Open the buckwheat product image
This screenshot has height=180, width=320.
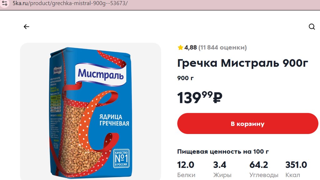point(90,111)
